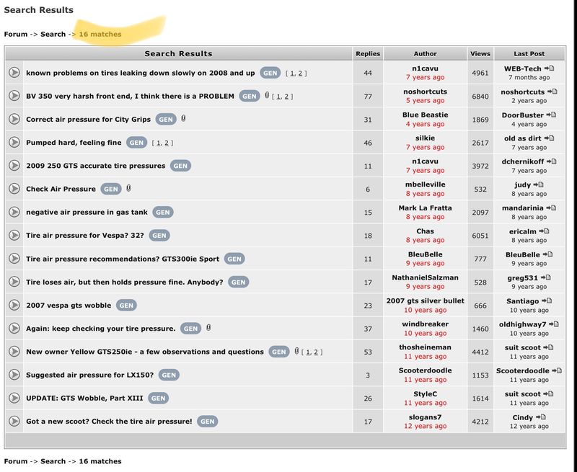Click GEN tag on 'Tire loses air, but then holds pressure' row

pyautogui.click(x=239, y=282)
